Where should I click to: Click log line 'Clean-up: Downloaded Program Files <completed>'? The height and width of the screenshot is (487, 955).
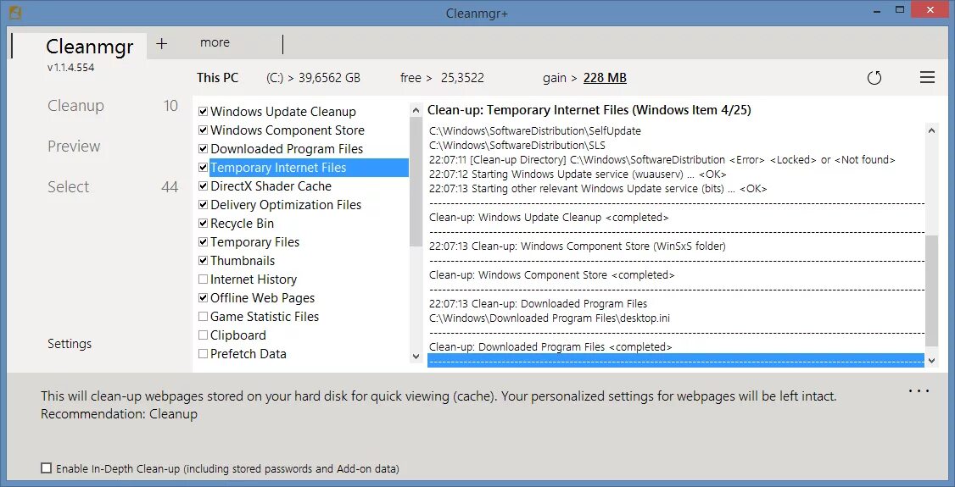click(550, 347)
